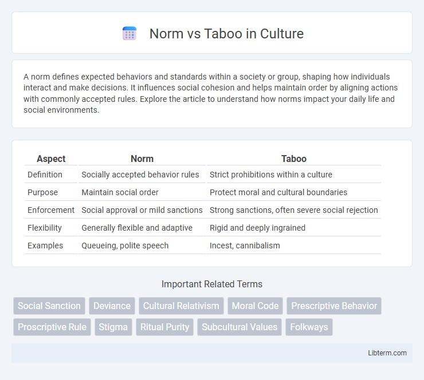Click the intro paragraph about norms
Screen dimensions: 424x380
pos(211,93)
